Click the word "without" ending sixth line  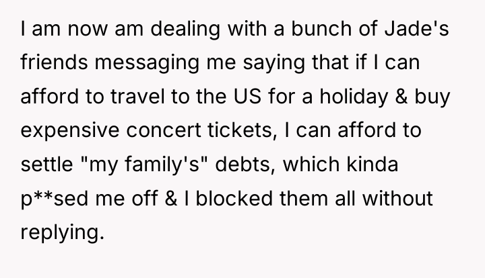(397, 197)
